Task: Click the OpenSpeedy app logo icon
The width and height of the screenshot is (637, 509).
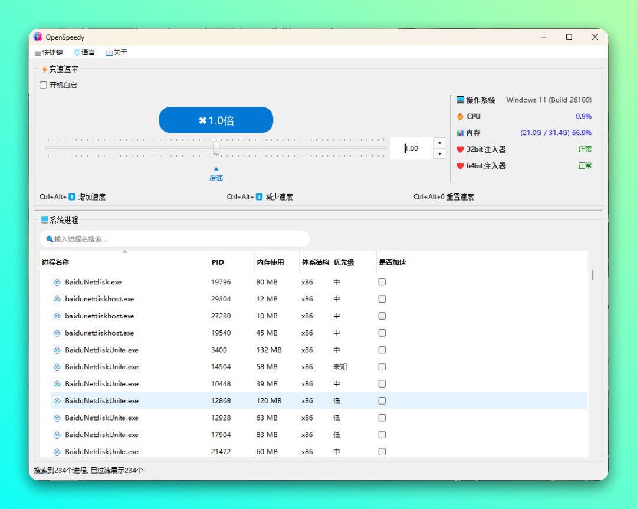Action: [x=38, y=37]
